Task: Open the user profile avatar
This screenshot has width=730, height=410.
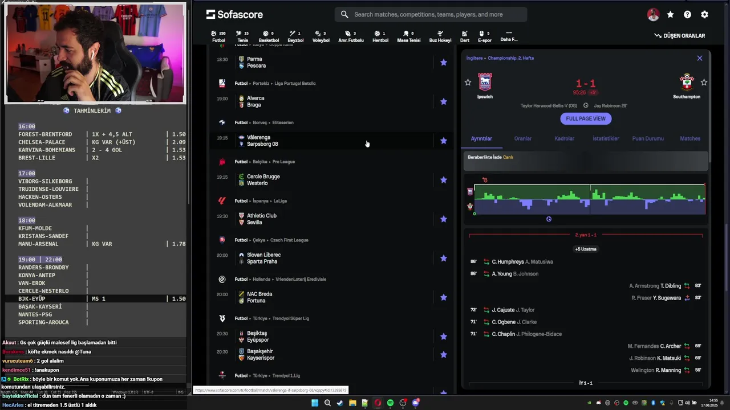Action: 654,15
